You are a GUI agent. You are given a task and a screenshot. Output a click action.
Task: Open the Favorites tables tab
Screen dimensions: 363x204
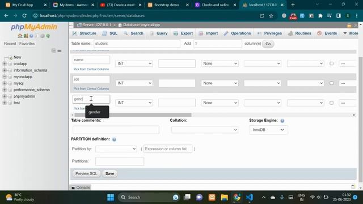(x=27, y=44)
